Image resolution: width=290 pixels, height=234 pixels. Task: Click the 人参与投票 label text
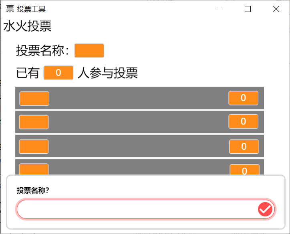point(108,73)
